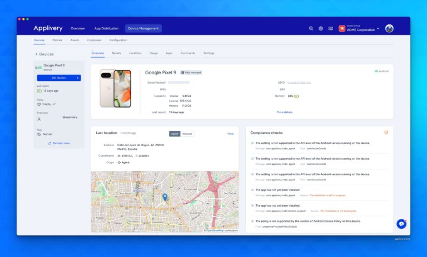Open the globe language icon
This screenshot has width=427, height=257.
pyautogui.click(x=321, y=28)
